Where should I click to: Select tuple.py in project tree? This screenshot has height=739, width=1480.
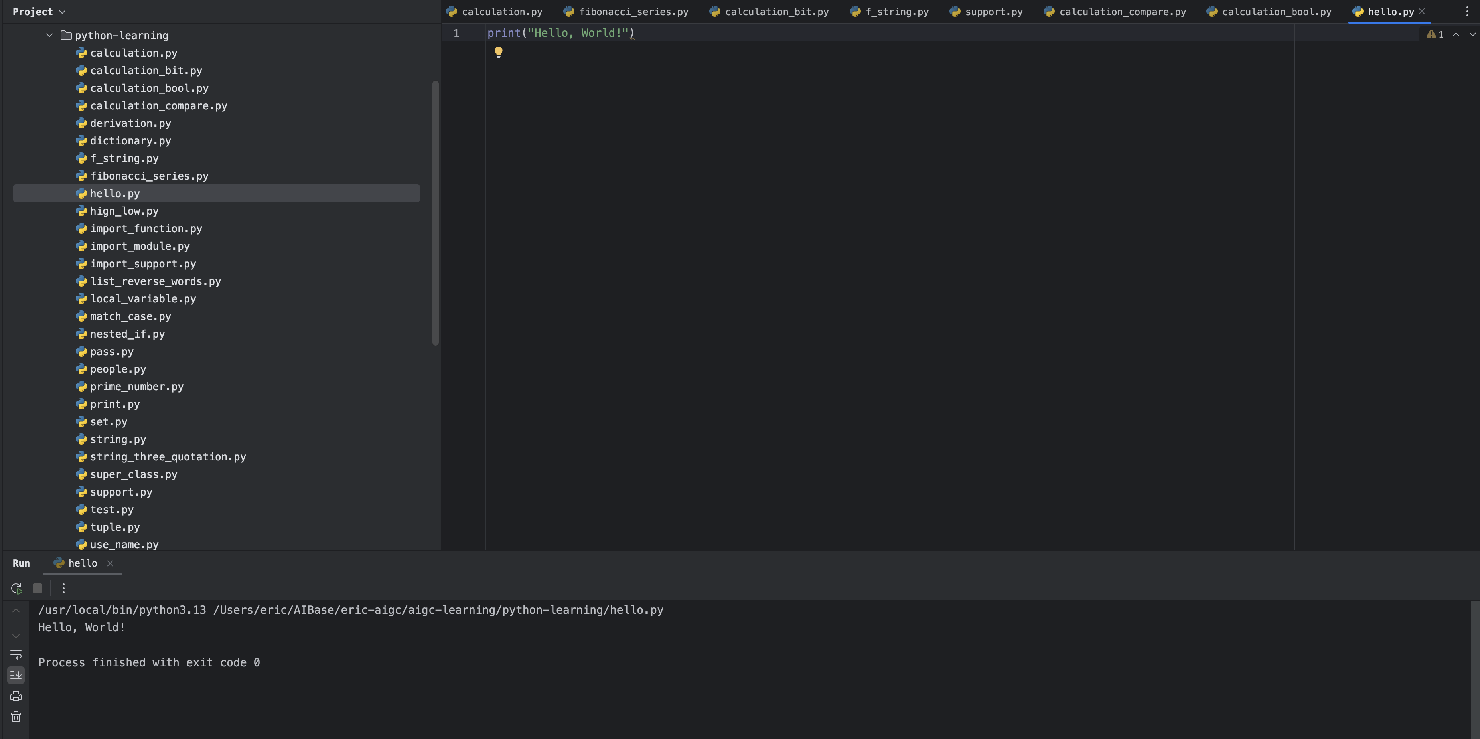pos(108,527)
